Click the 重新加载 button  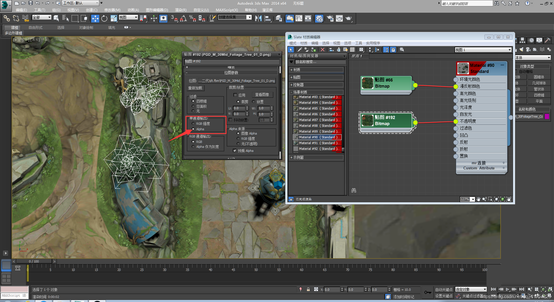(x=195, y=88)
